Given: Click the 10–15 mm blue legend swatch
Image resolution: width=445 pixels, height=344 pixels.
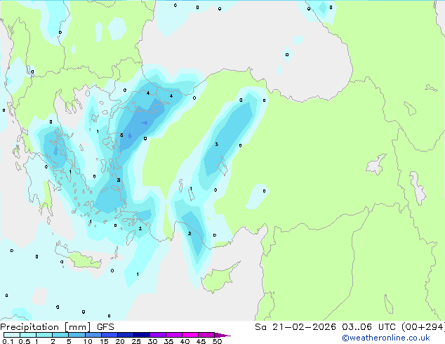Looking at the screenshot, I should tap(93, 335).
